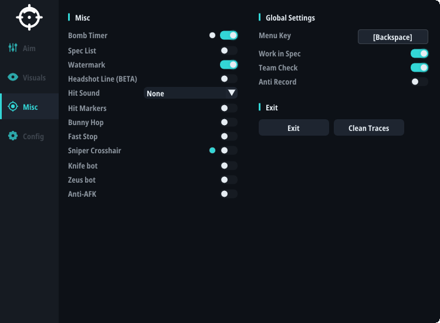
Task: Click the Misc target icon
Action: [13, 106]
